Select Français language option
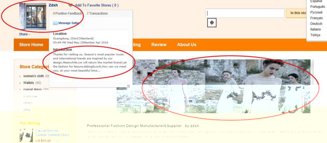Viewport: 327px width, 143px height. (x=316, y=18)
